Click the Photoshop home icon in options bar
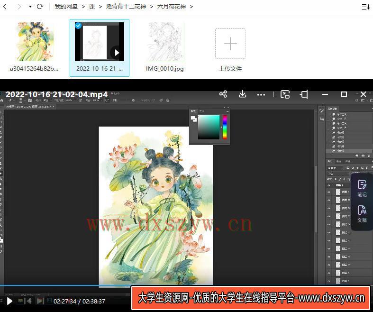373x312 pixels. [2, 101]
